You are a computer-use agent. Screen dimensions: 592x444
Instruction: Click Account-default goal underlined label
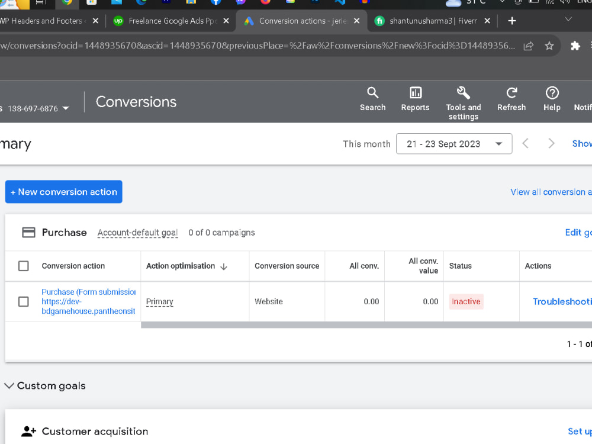click(137, 233)
